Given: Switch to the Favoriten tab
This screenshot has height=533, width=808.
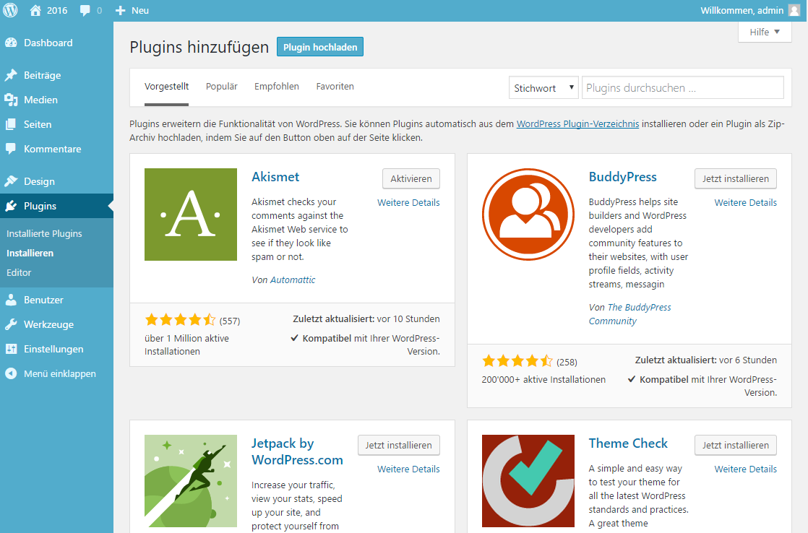Looking at the screenshot, I should pyautogui.click(x=335, y=86).
